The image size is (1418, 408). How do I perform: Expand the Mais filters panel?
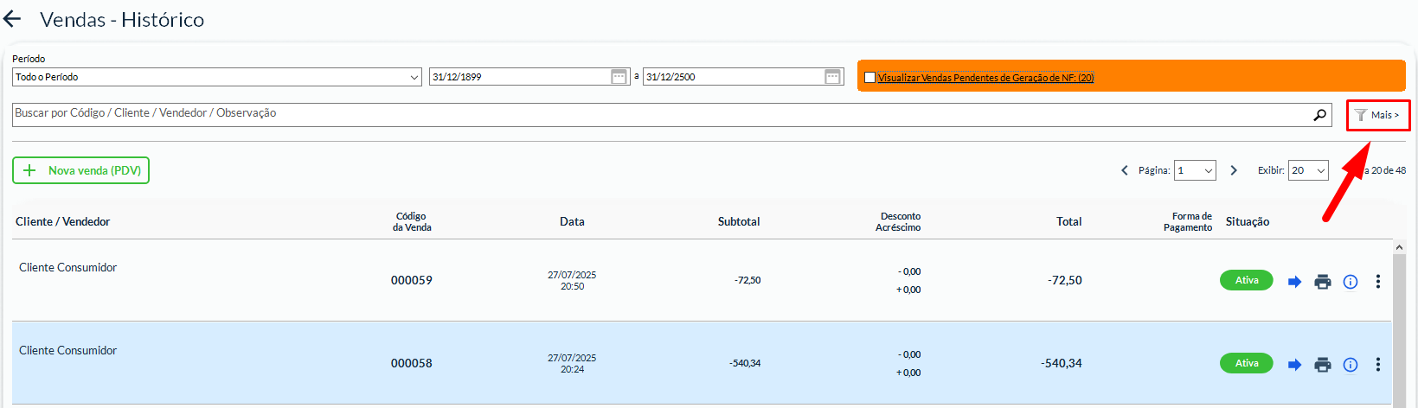point(1377,115)
